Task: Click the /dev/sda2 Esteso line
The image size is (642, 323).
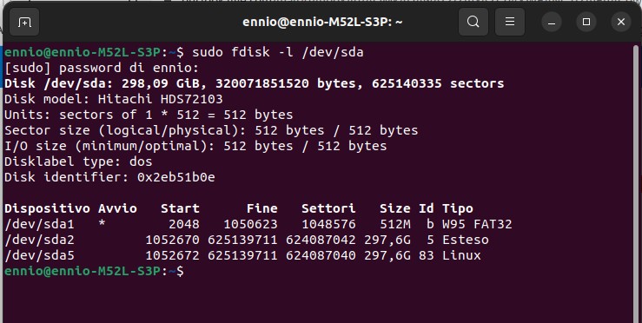Action: pyautogui.click(x=247, y=240)
